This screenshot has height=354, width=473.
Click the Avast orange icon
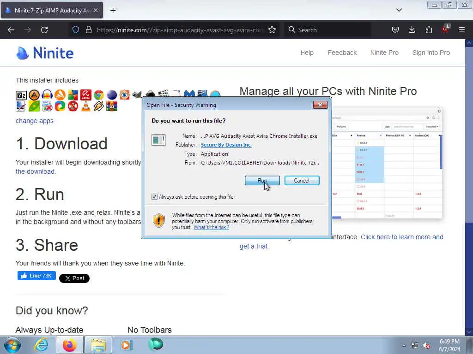coord(60,95)
